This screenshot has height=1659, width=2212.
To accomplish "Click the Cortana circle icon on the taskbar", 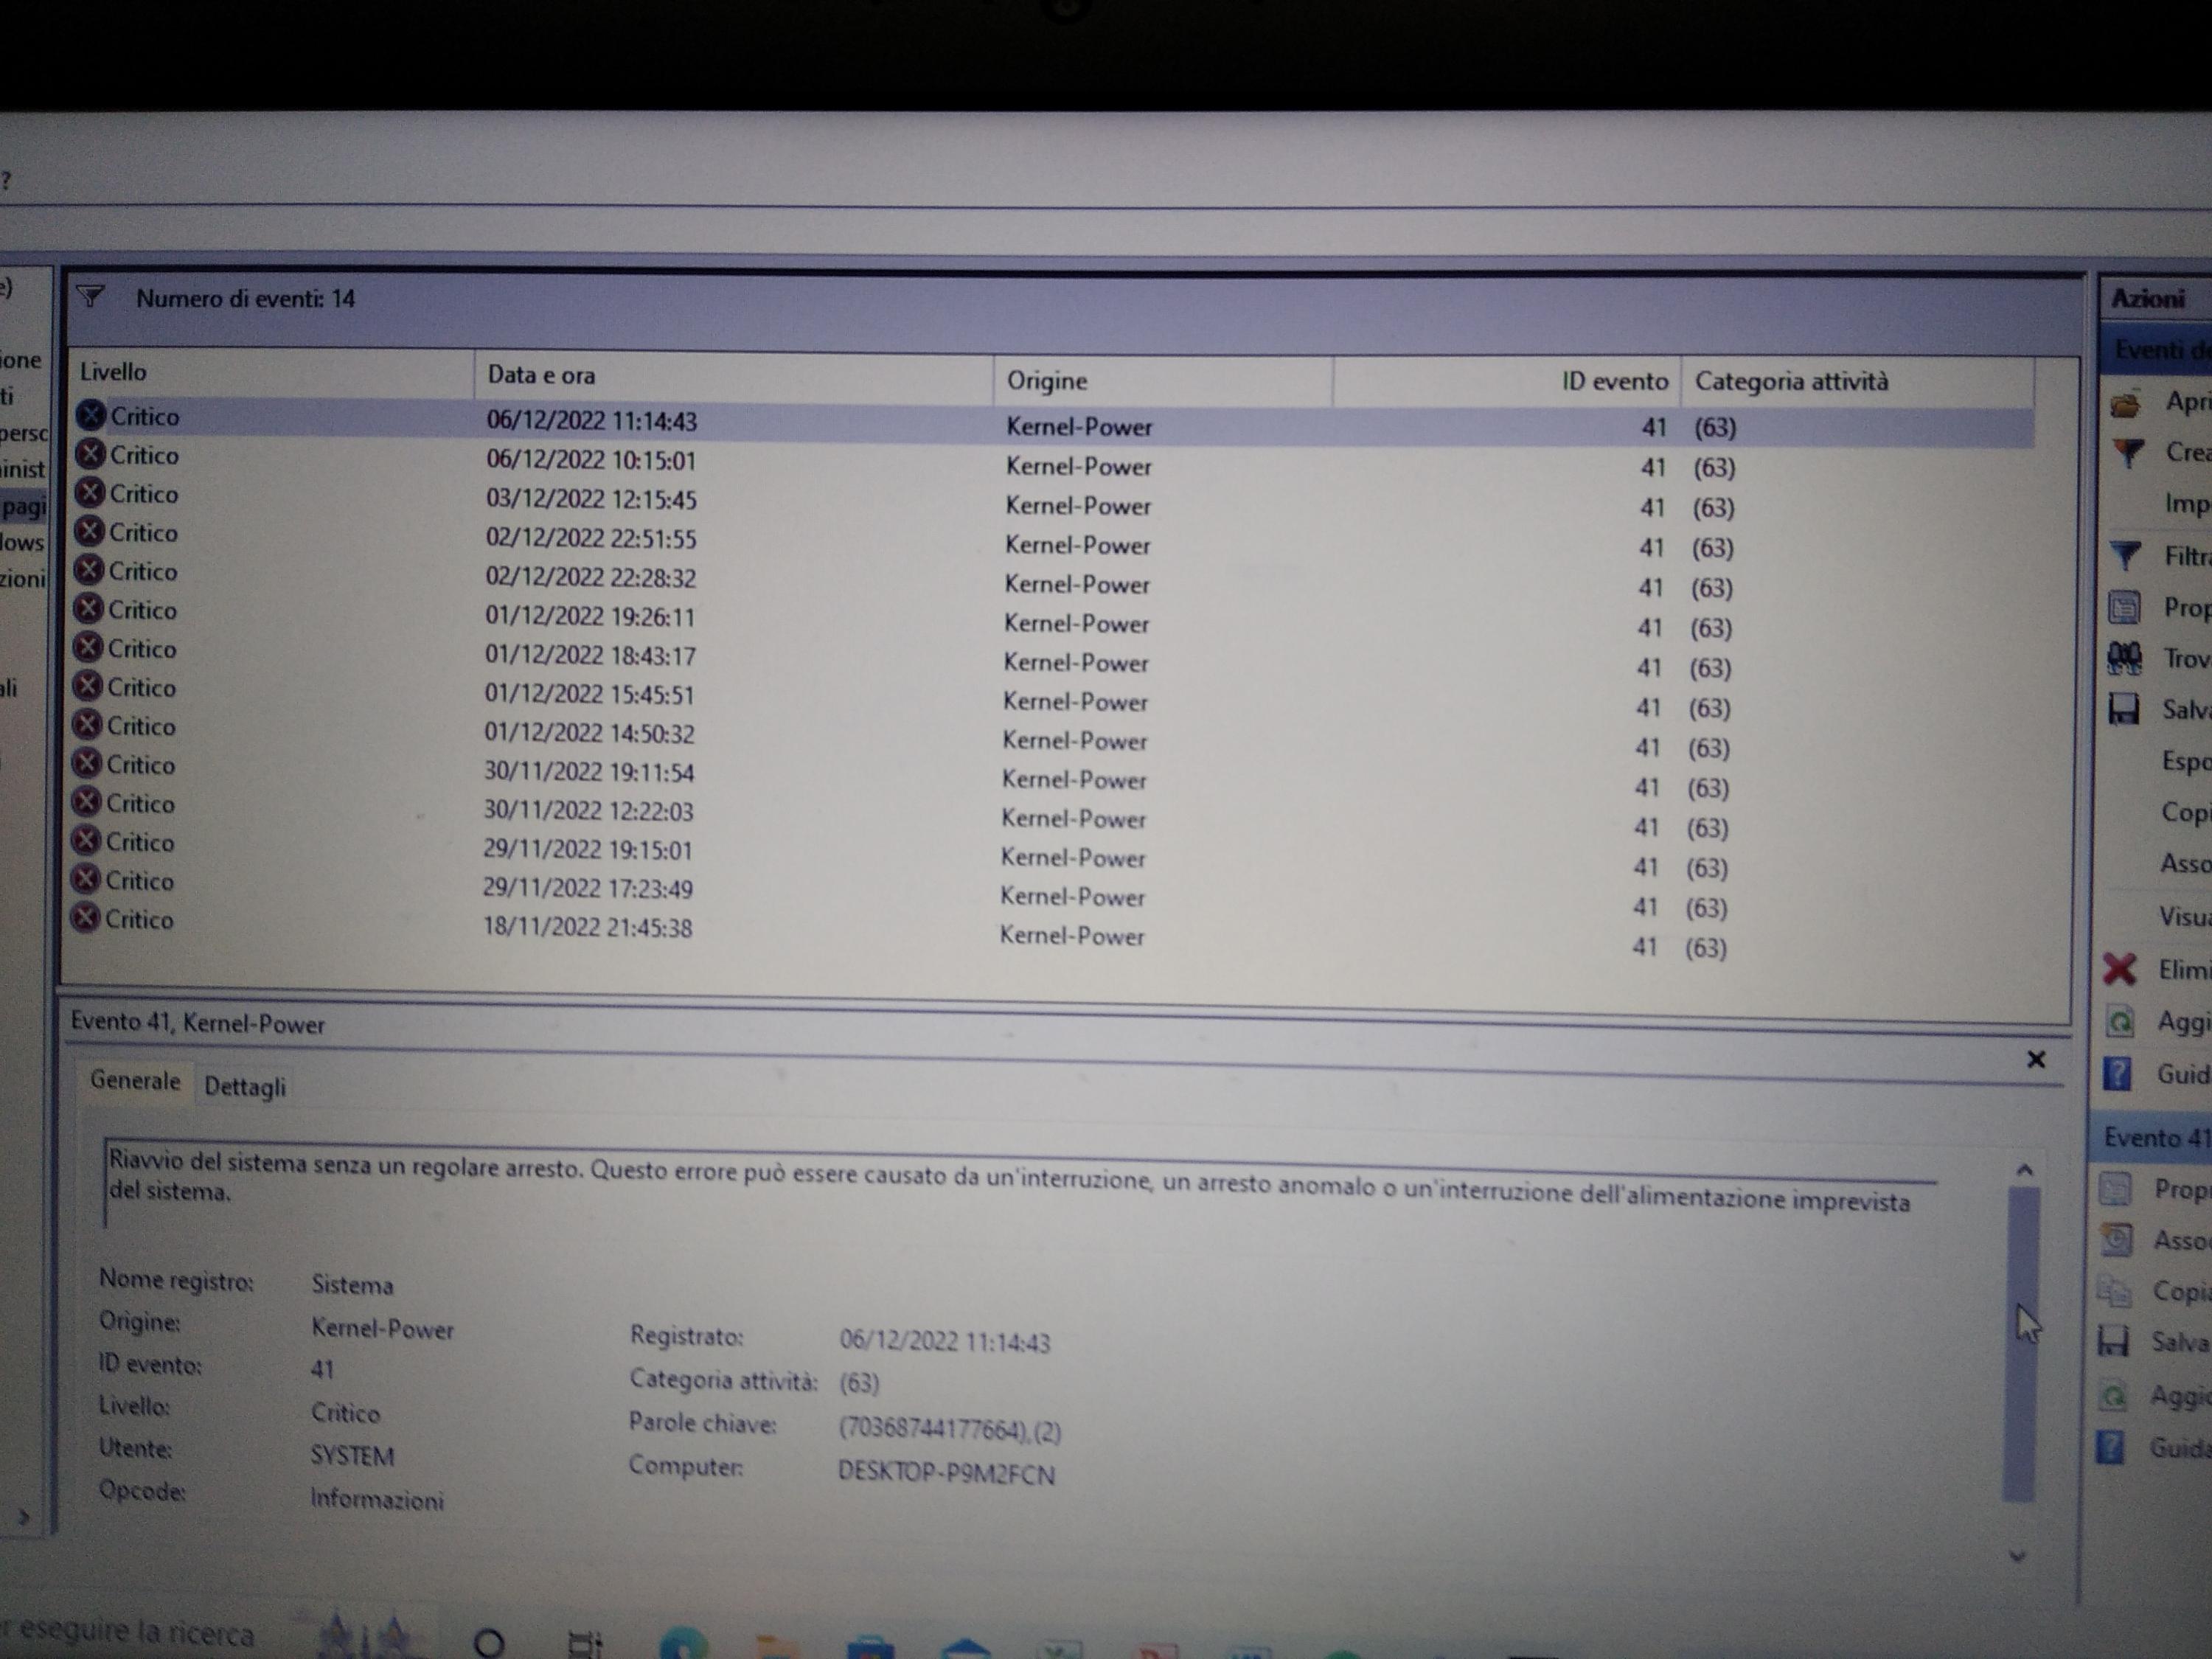I will click(489, 1642).
